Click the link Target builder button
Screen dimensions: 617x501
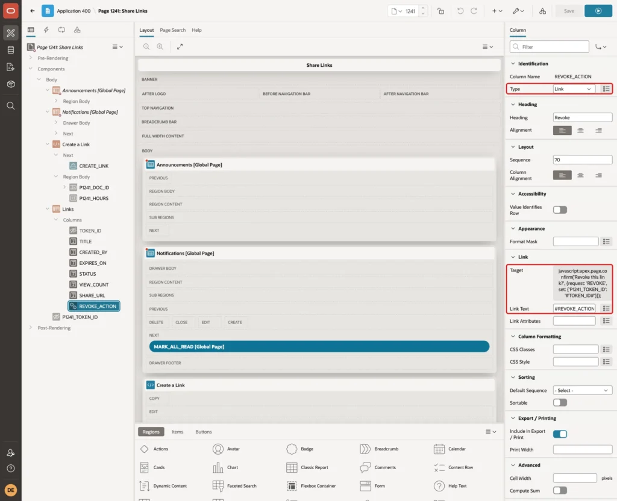coord(583,283)
